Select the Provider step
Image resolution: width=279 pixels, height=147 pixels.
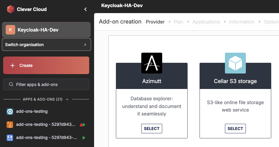155,22
